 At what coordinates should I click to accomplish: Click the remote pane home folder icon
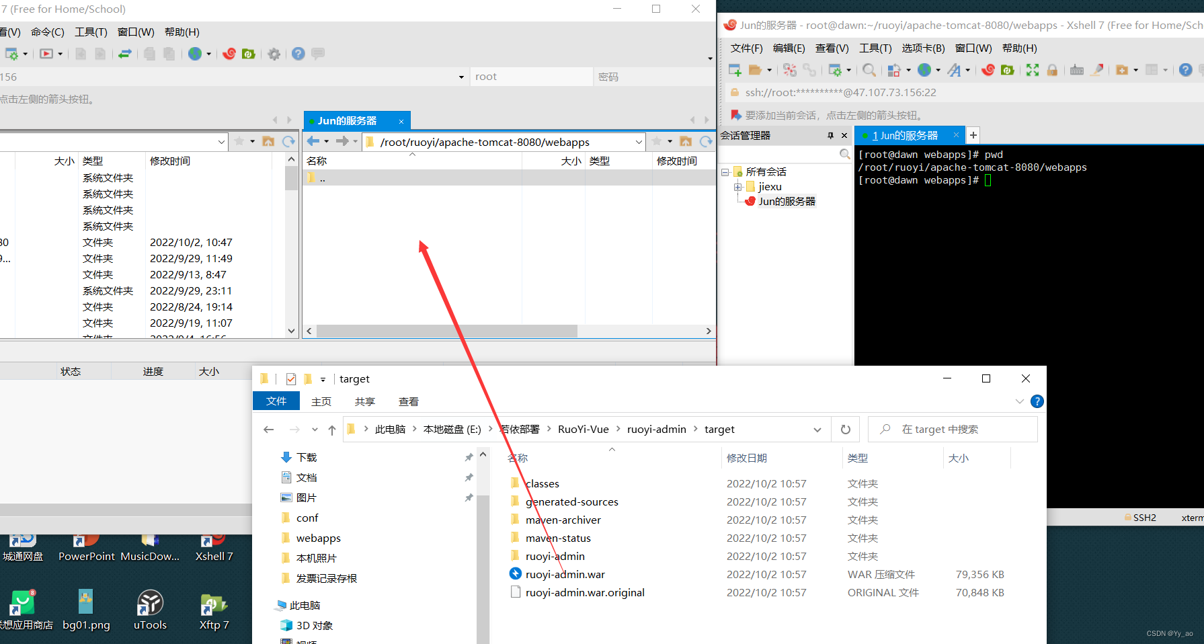pyautogui.click(x=686, y=141)
